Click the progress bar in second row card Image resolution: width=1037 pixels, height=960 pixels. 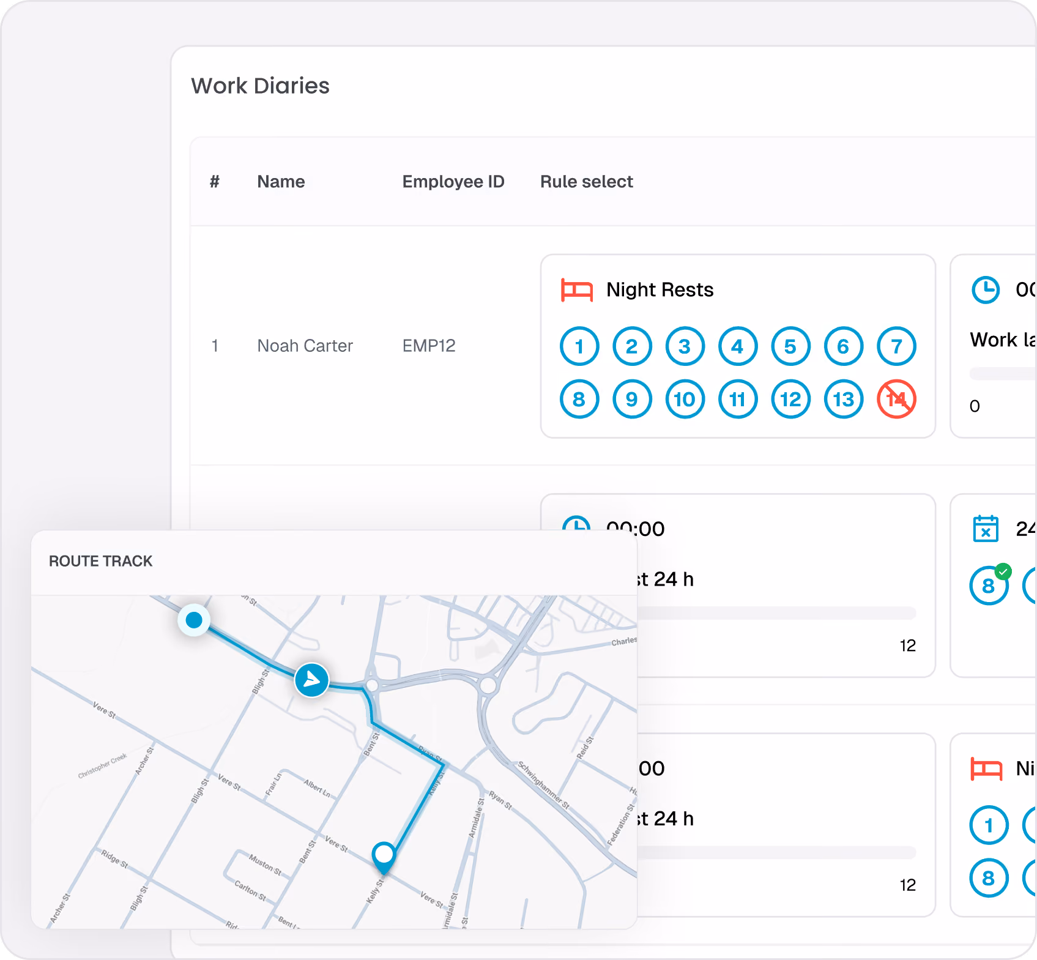[776, 613]
